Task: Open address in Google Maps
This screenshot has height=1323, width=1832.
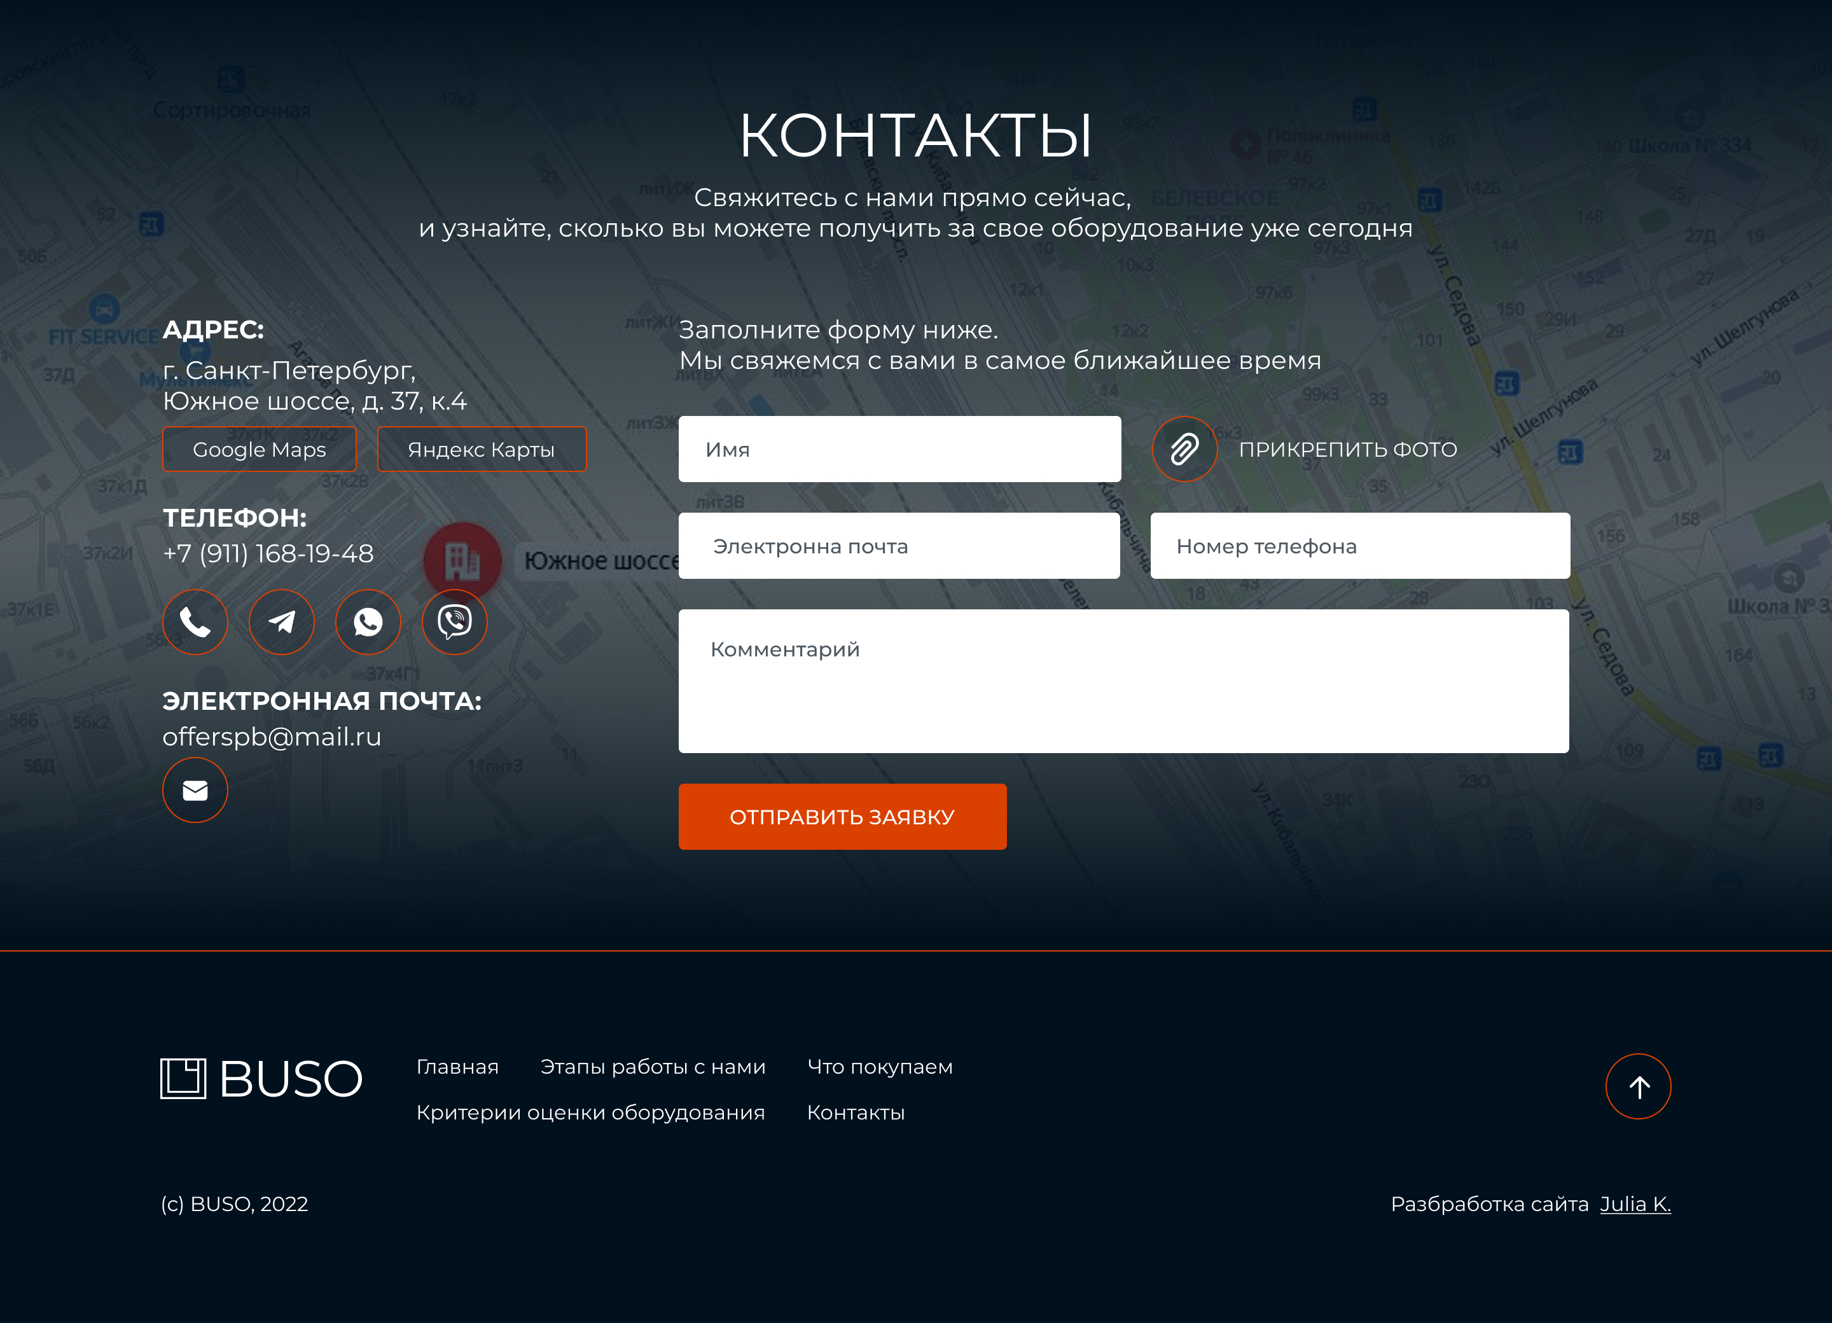Action: coord(260,449)
